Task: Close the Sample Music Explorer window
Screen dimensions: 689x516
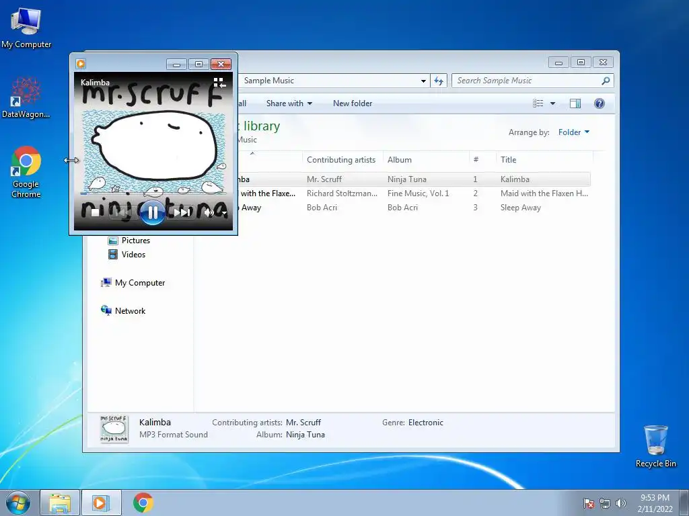Action: (x=603, y=62)
